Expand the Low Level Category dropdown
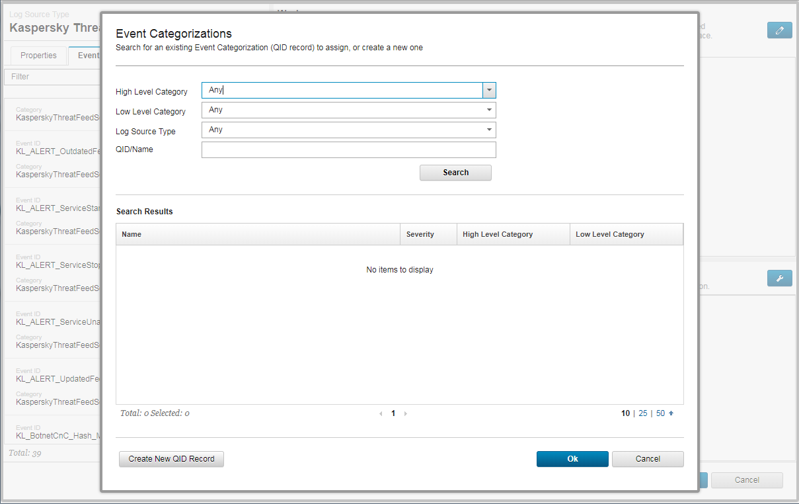 click(x=488, y=110)
